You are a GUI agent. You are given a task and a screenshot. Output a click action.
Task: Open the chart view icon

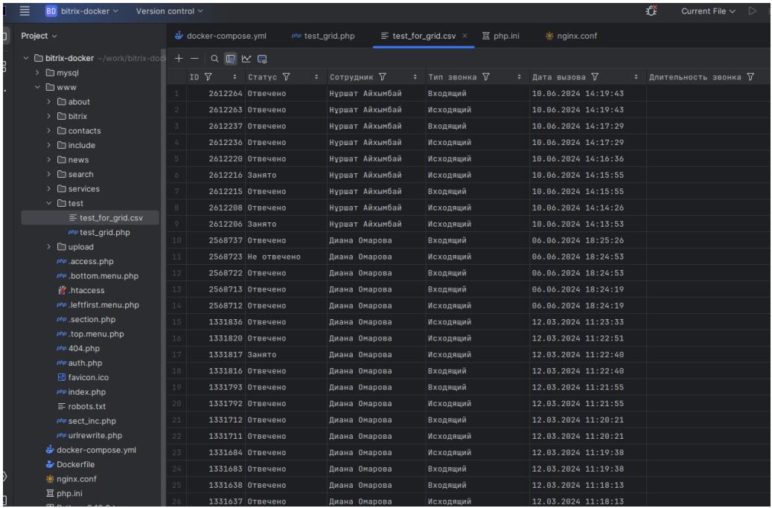(x=246, y=59)
